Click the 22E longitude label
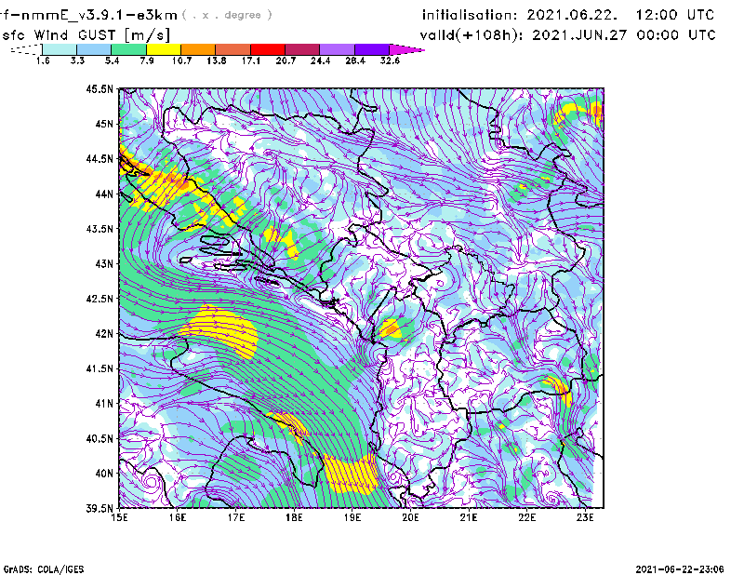 coord(526,517)
